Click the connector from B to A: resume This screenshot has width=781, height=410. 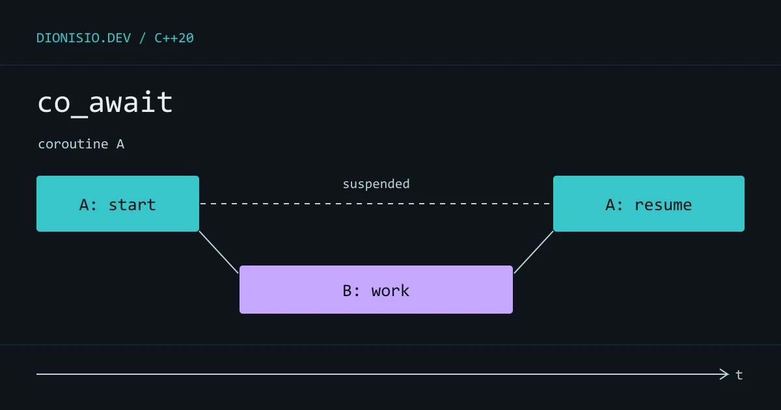coord(534,252)
